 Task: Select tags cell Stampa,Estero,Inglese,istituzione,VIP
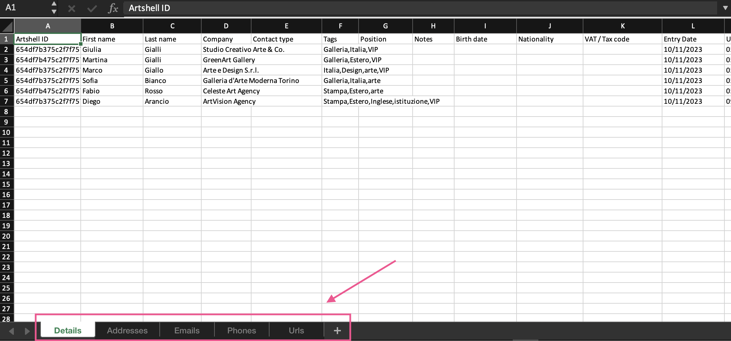click(340, 101)
